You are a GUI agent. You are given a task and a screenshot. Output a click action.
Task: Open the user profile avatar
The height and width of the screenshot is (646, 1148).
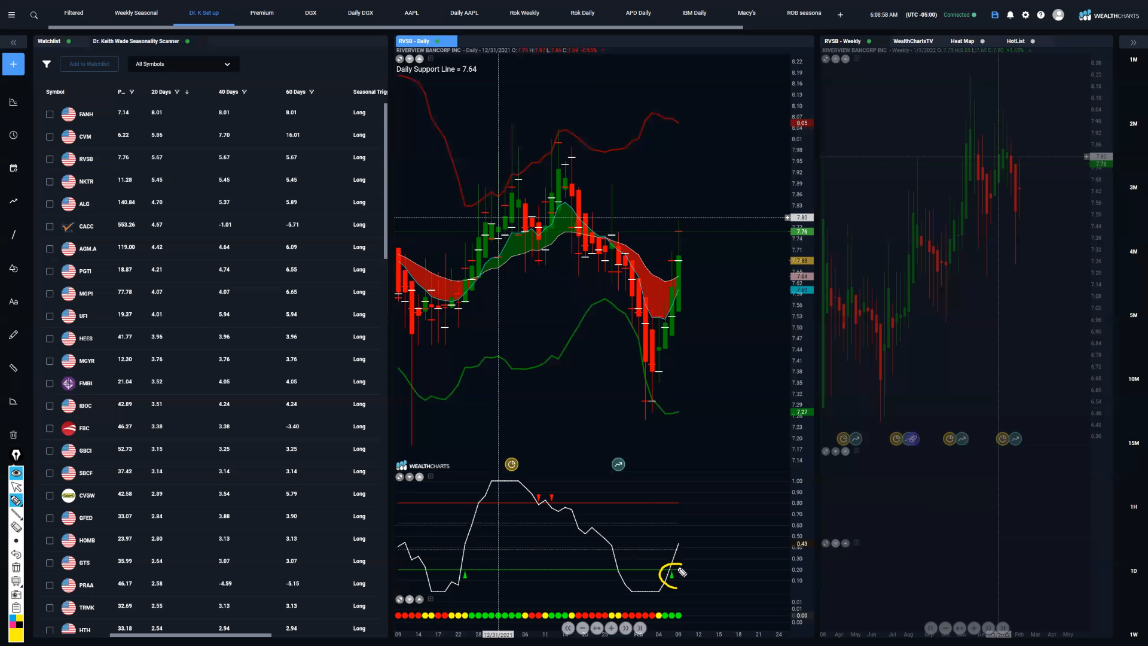(x=1058, y=15)
